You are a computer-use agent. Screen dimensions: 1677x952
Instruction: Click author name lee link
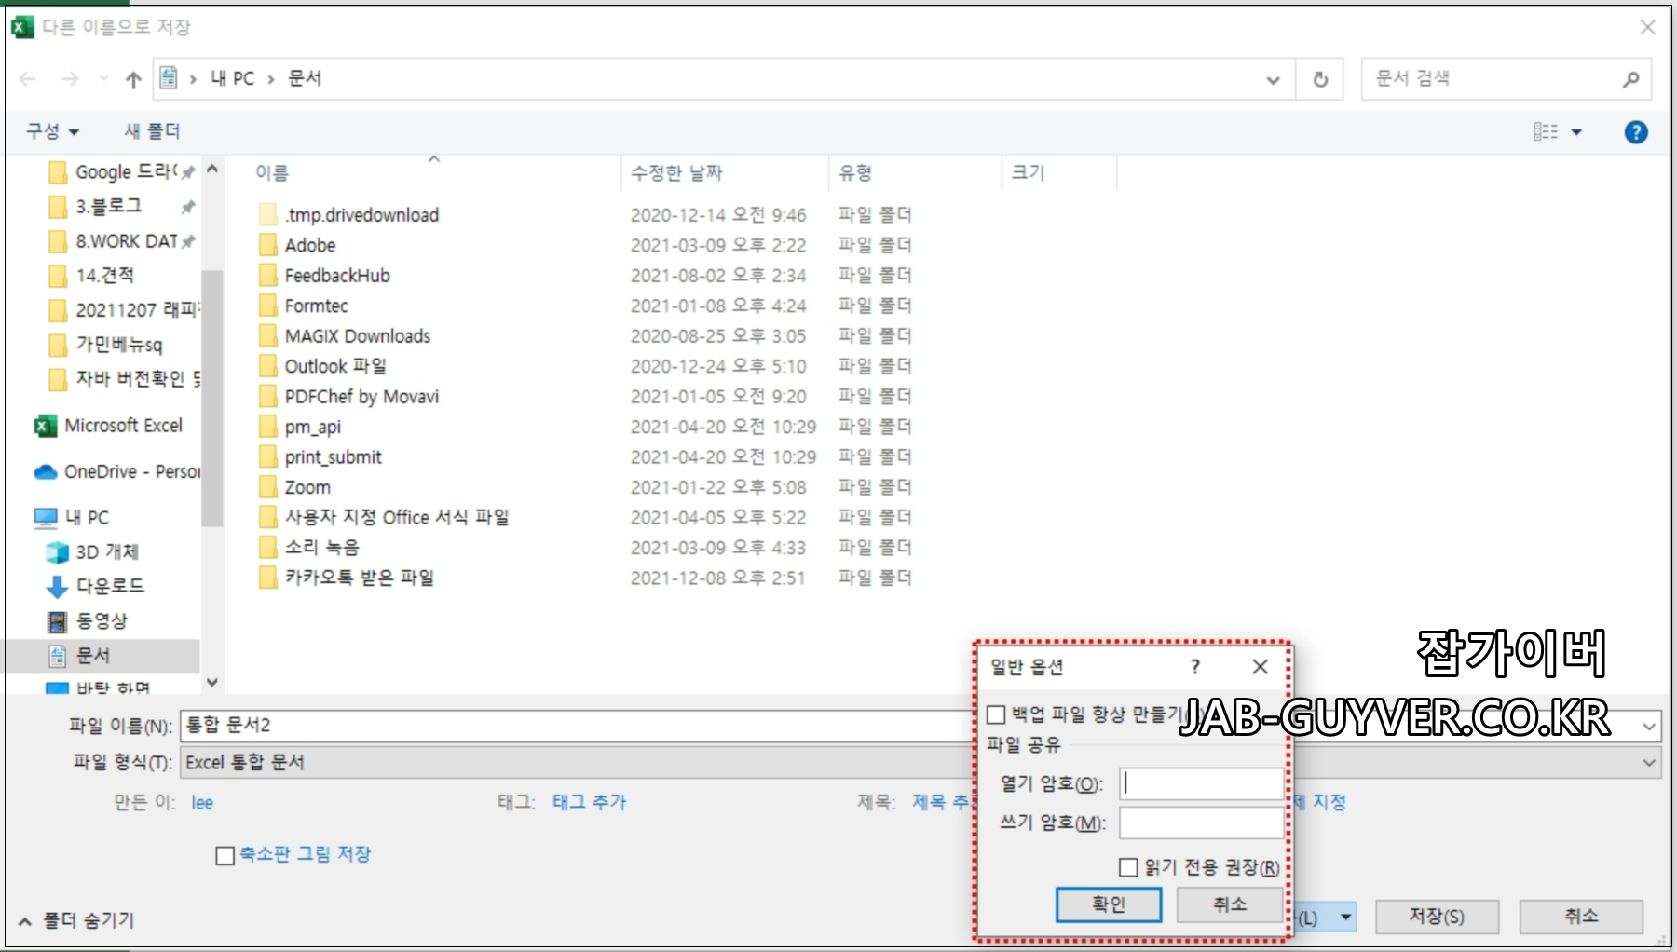(x=202, y=803)
